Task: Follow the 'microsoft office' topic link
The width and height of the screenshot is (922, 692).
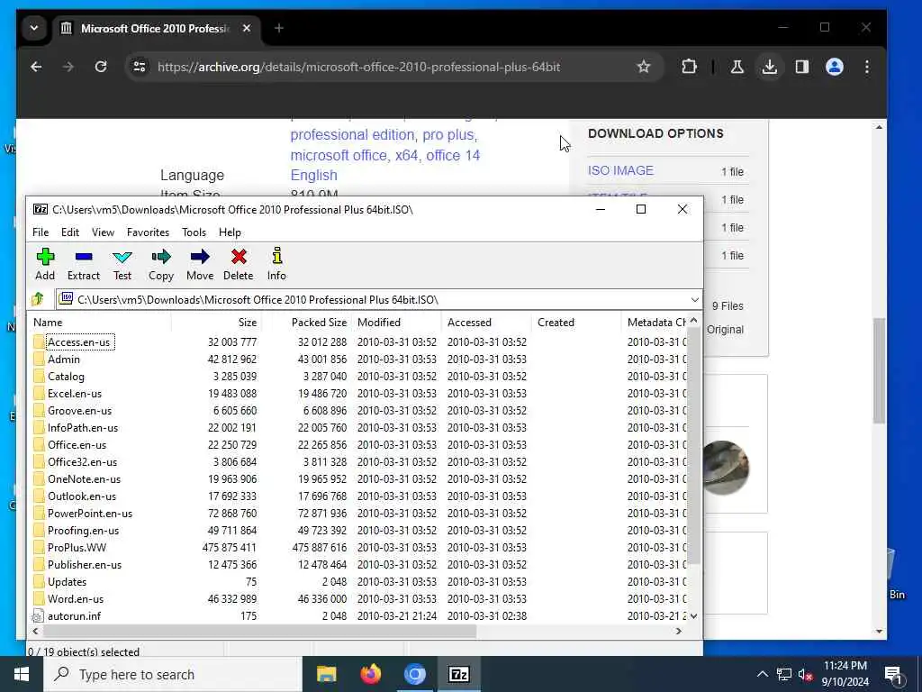Action: pyautogui.click(x=339, y=155)
